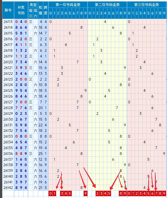167x198 pixels.
Task: Click red prediction cell 0 in first position
Action: point(51,193)
